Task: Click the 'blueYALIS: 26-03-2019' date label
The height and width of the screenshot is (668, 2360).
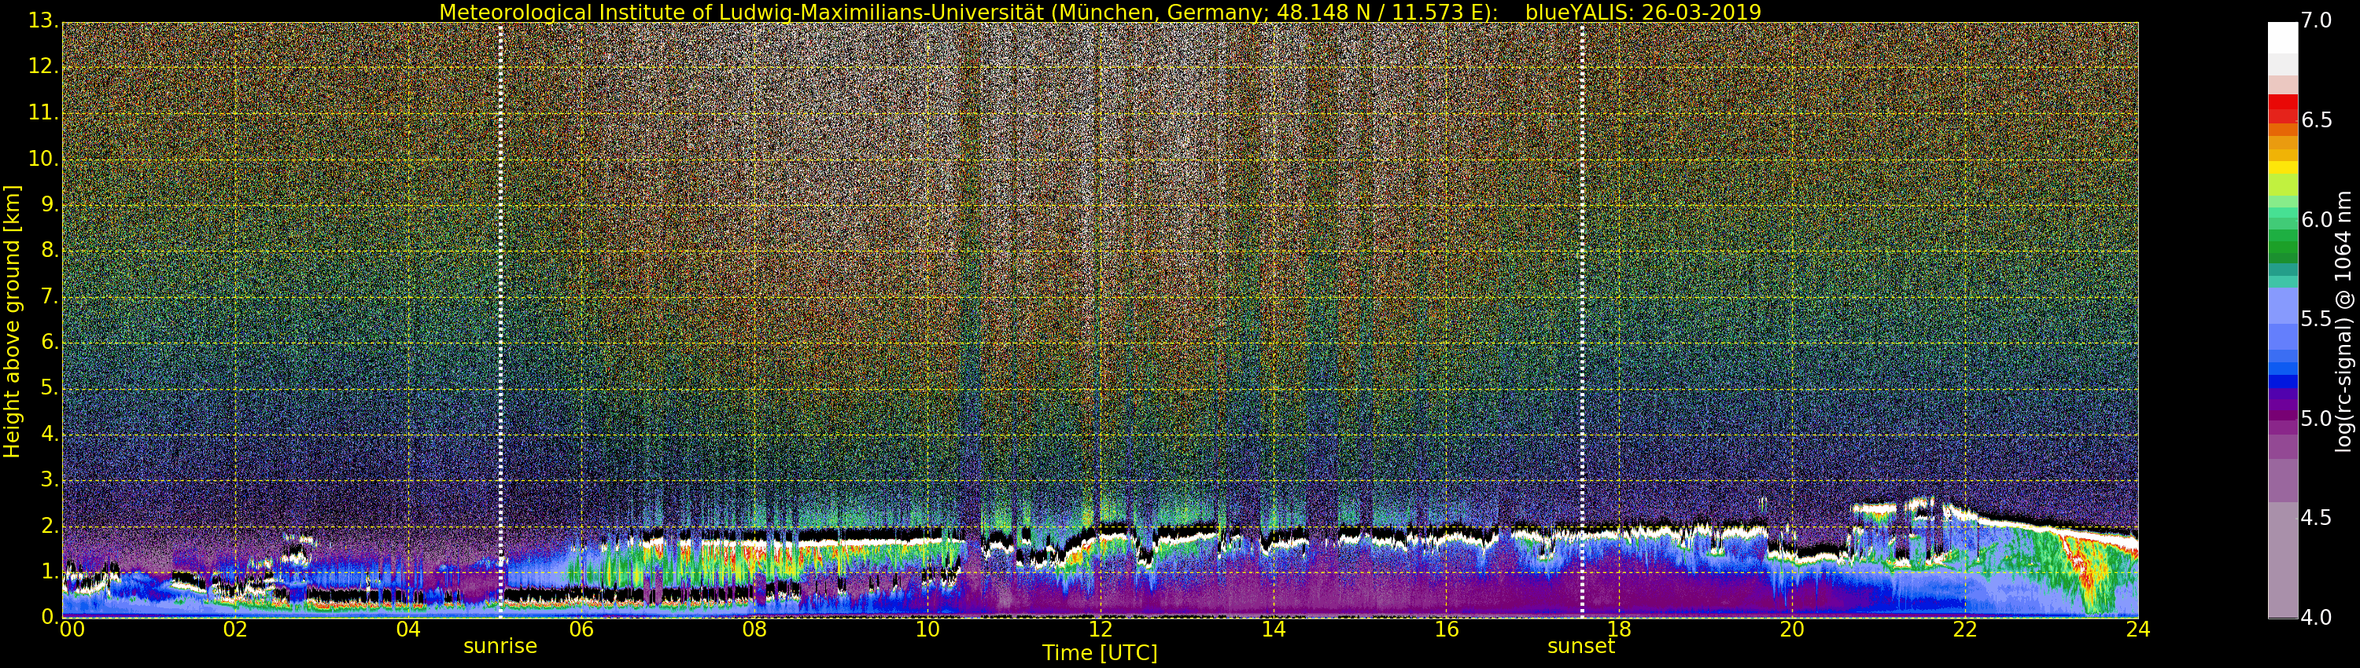Action: pyautogui.click(x=1643, y=12)
